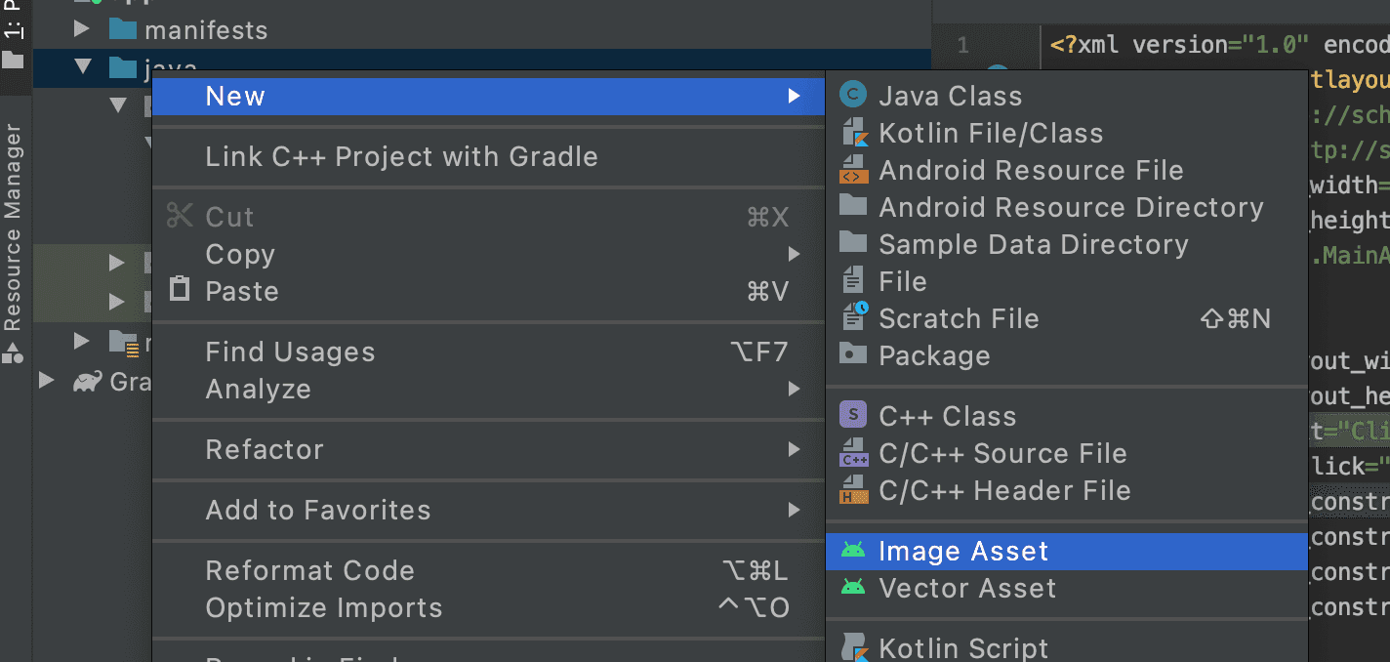The height and width of the screenshot is (662, 1390).
Task: Expand the manifests folder arrow
Action: [83, 30]
